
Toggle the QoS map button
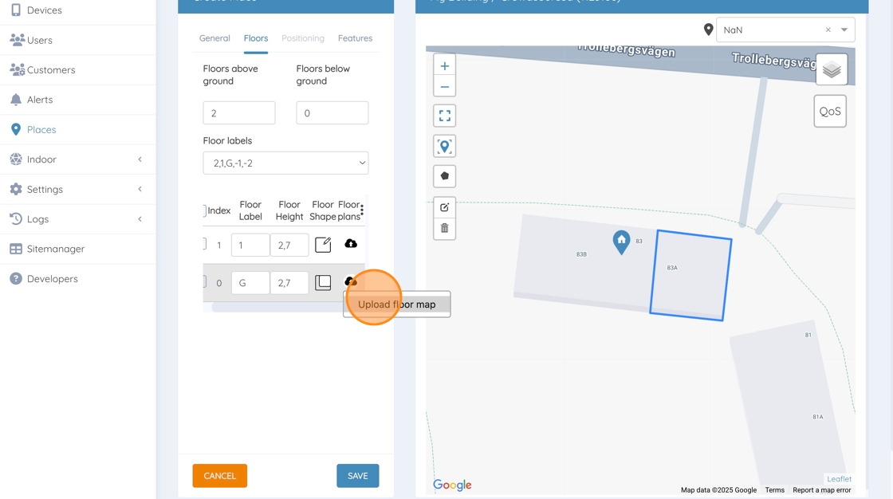(830, 111)
